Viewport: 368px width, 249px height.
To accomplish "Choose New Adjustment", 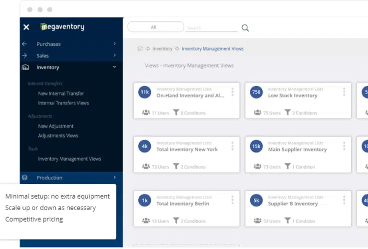I will 56,126.
